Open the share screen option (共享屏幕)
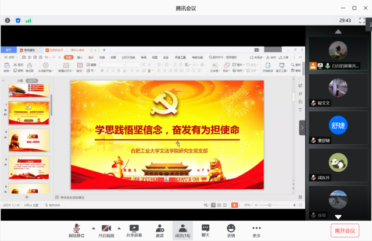372x241 pixels. click(134, 230)
